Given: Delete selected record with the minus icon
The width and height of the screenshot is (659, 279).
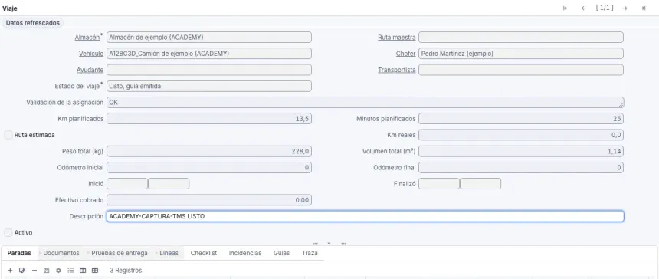Looking at the screenshot, I should [34, 270].
